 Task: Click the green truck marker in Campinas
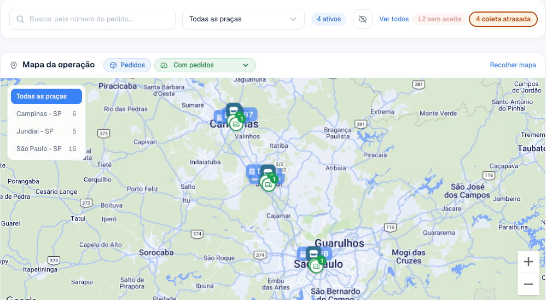pos(236,124)
